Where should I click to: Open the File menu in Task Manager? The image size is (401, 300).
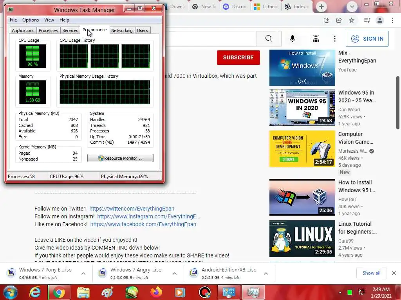click(x=13, y=20)
